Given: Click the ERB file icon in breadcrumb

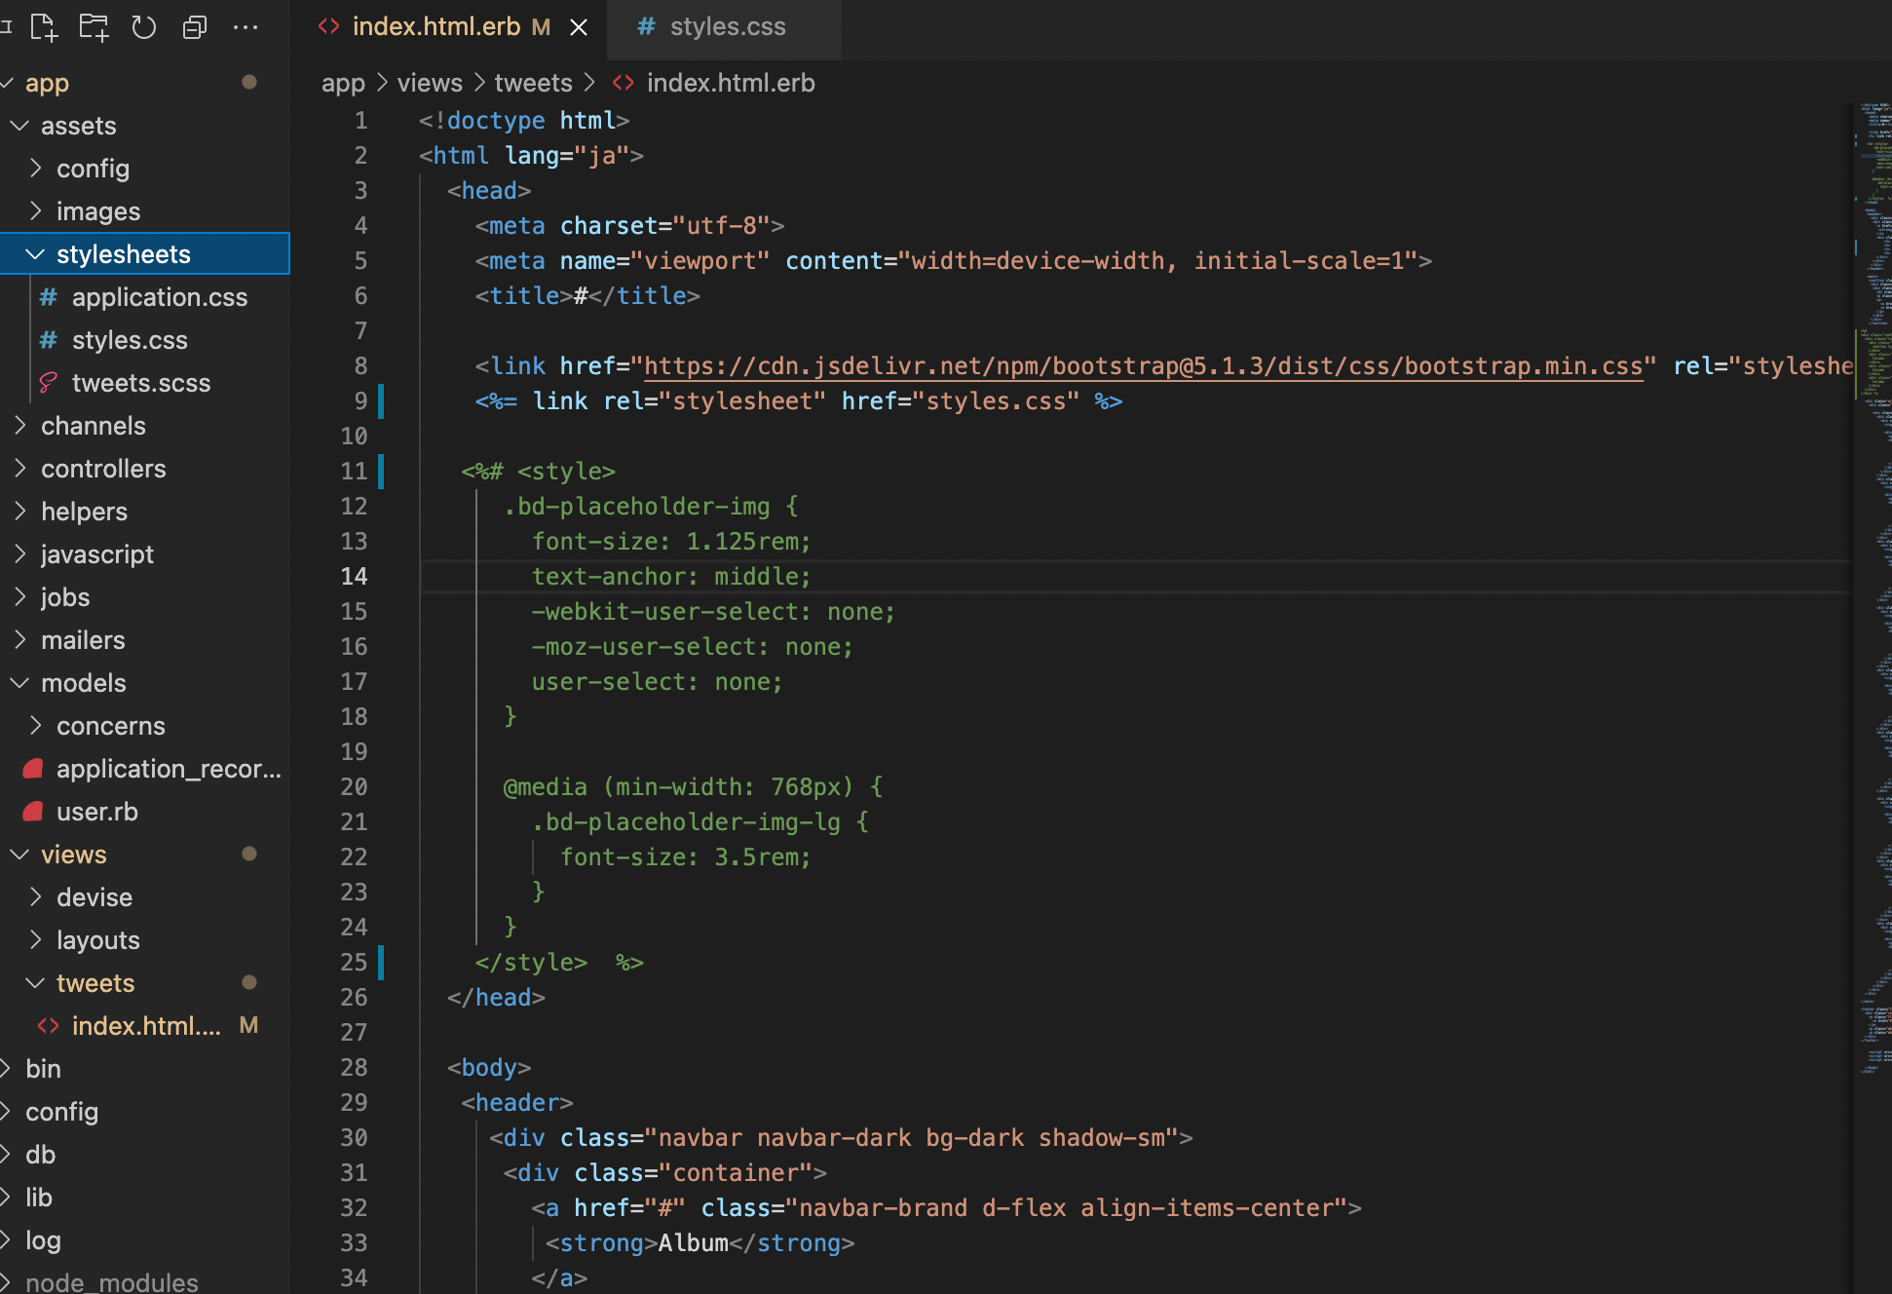Looking at the screenshot, I should point(624,83).
